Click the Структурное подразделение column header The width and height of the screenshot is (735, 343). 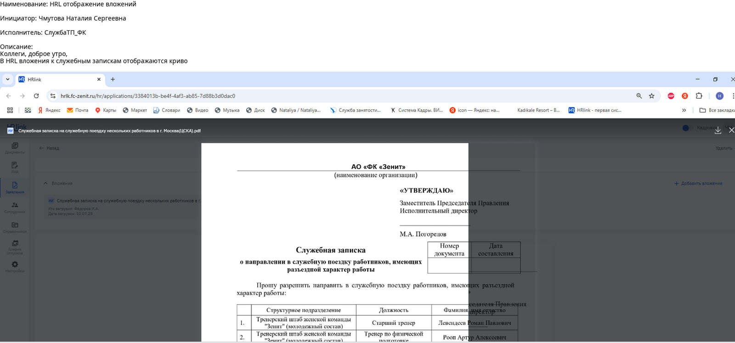[304, 310]
